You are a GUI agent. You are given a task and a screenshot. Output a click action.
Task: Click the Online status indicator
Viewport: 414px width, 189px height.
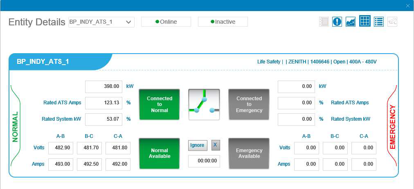pos(166,22)
